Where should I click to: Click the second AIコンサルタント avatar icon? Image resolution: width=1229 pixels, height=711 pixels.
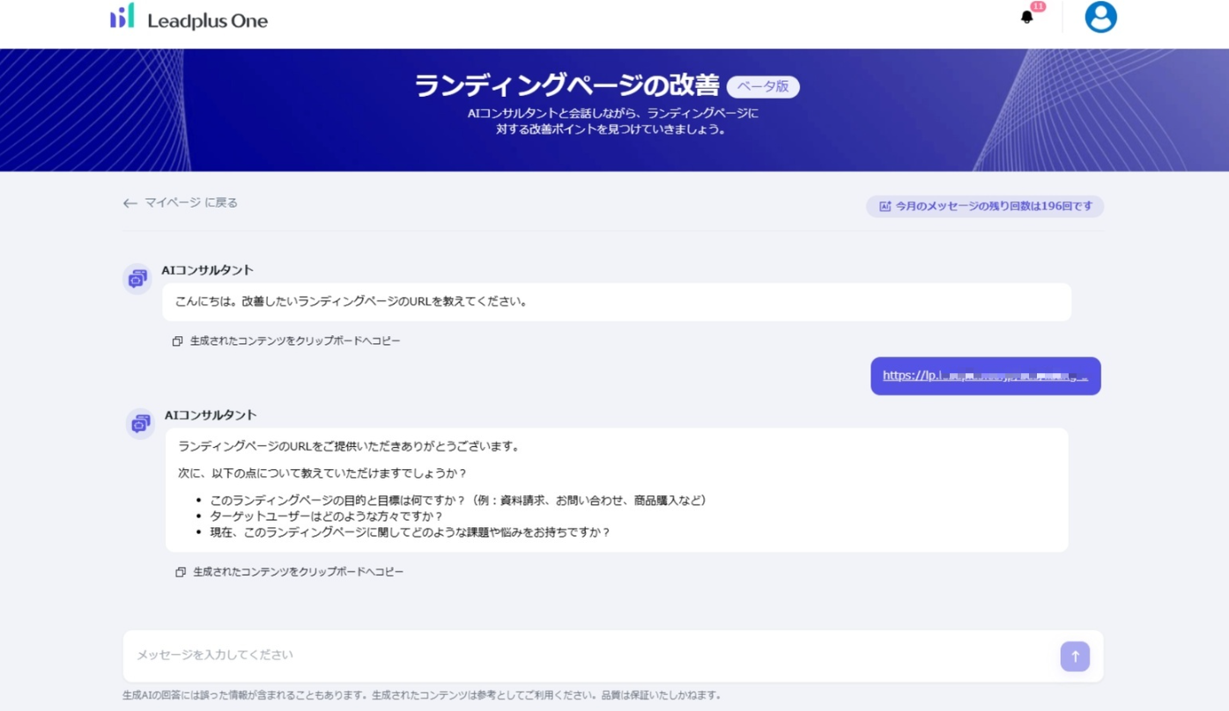point(141,424)
